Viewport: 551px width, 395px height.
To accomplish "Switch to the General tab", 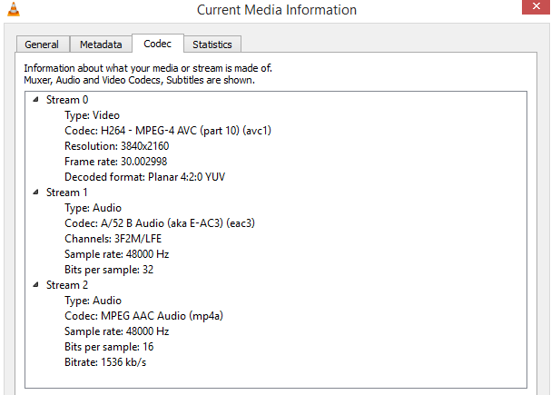I will [x=42, y=44].
